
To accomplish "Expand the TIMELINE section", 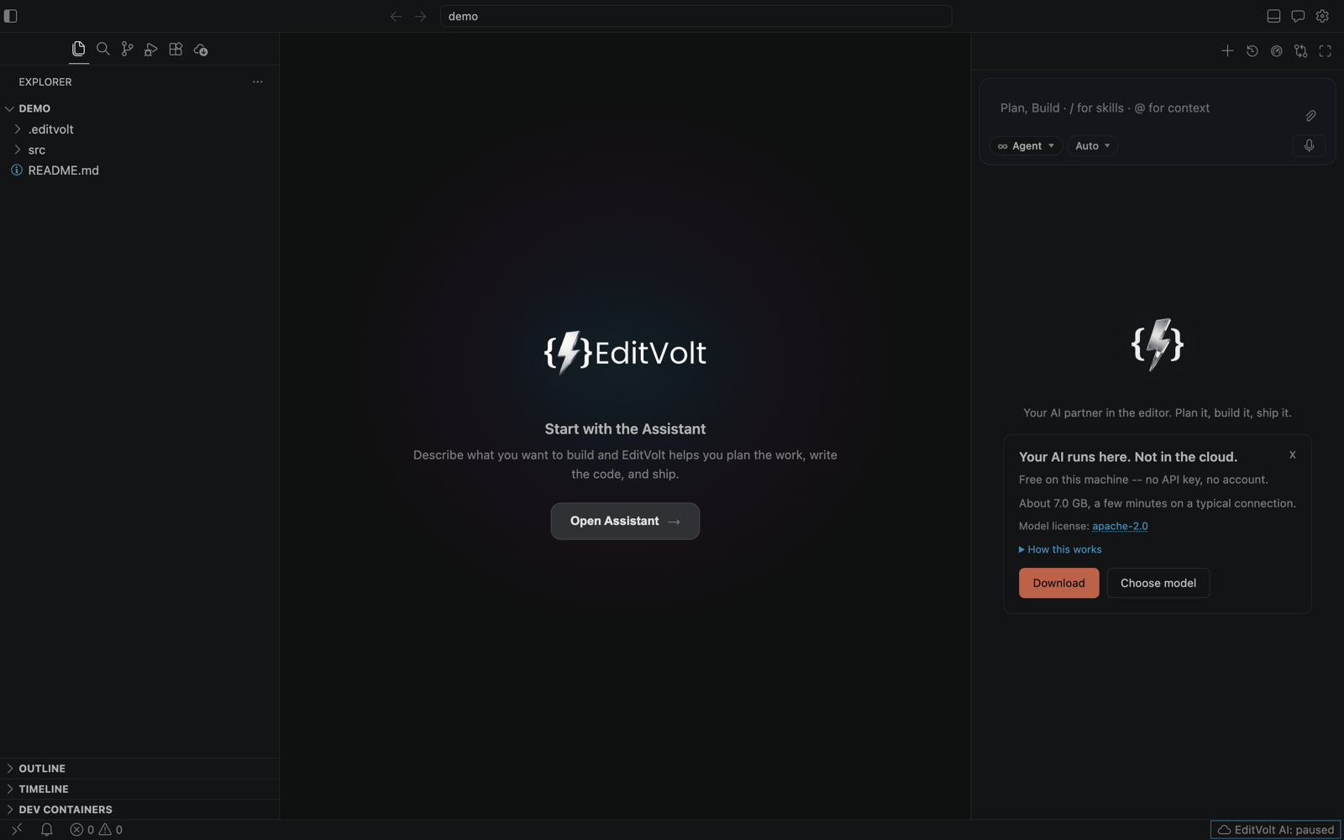I will (x=139, y=789).
